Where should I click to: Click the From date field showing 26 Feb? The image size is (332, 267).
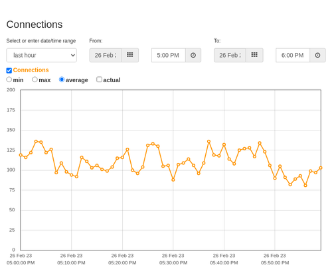106,55
